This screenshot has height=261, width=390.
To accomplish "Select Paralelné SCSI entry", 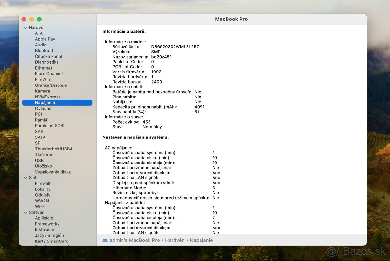I will tap(50, 126).
